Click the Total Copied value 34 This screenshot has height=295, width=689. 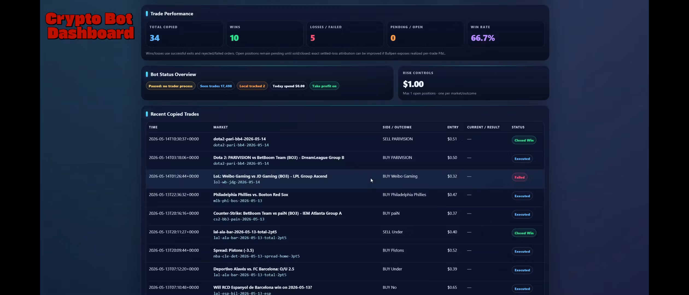[154, 38]
